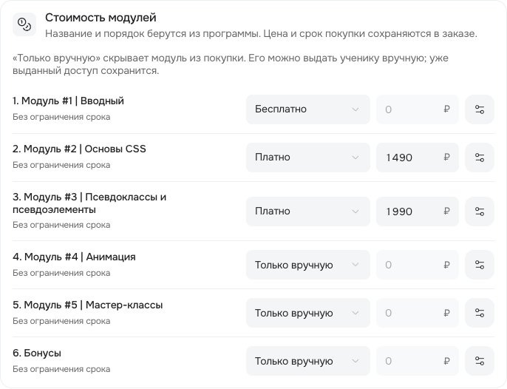Focus price field of Модуль #1 Вводный
Image resolution: width=507 pixels, height=389 pixels.
418,109
